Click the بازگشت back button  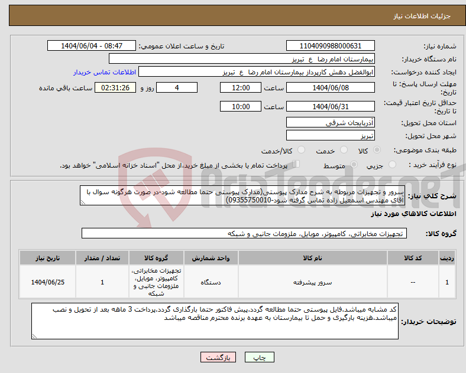218,358
